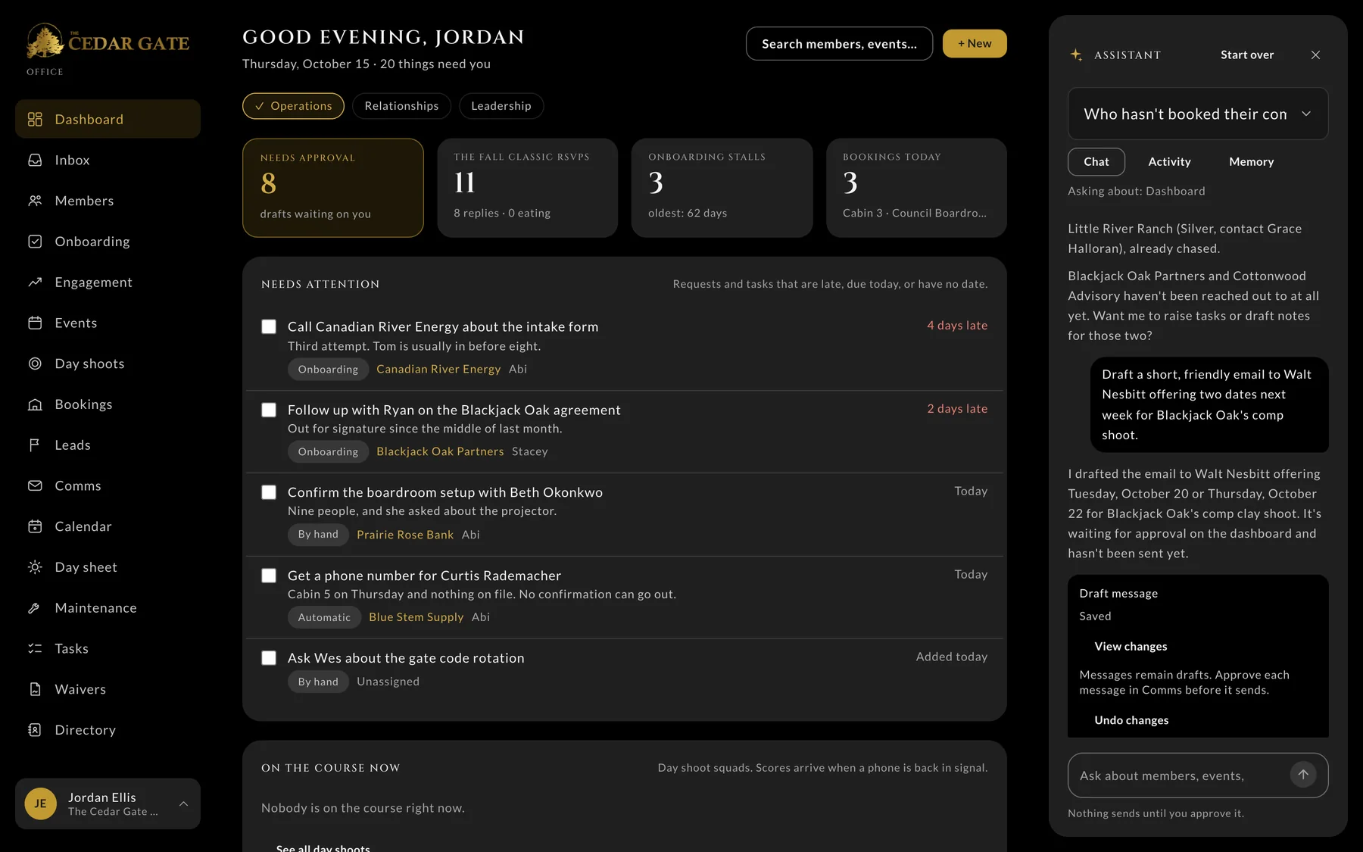
Task: Open the Memory tab in Assistant
Action: pos(1251,162)
